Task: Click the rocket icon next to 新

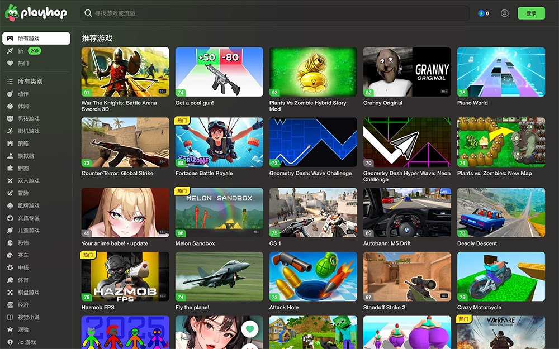Action: point(10,51)
